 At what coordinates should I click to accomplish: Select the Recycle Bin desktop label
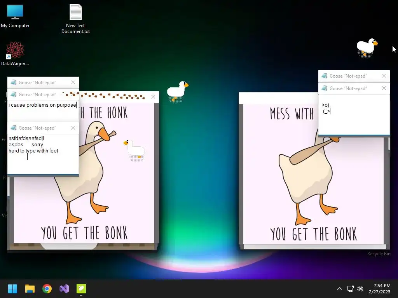[379, 254]
